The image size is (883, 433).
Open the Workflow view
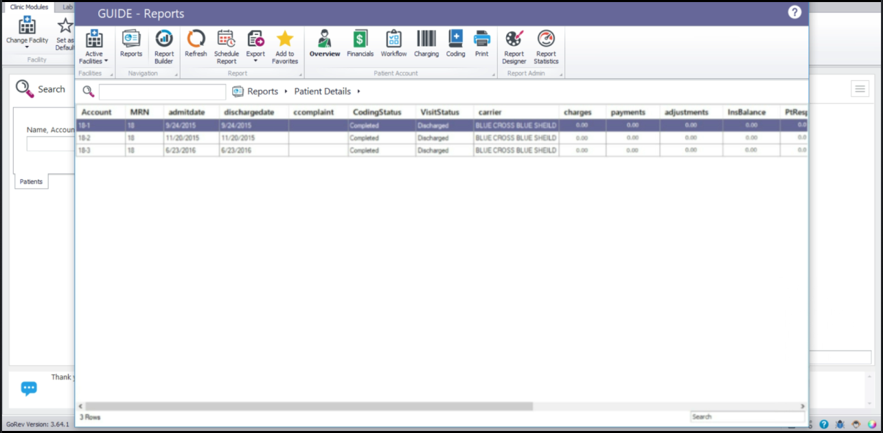click(393, 44)
